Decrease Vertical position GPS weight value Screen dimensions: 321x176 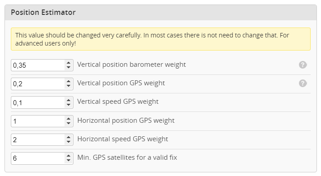[69, 86]
